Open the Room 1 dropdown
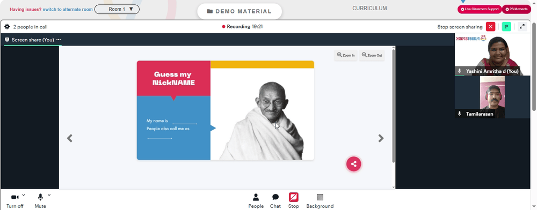 (117, 9)
